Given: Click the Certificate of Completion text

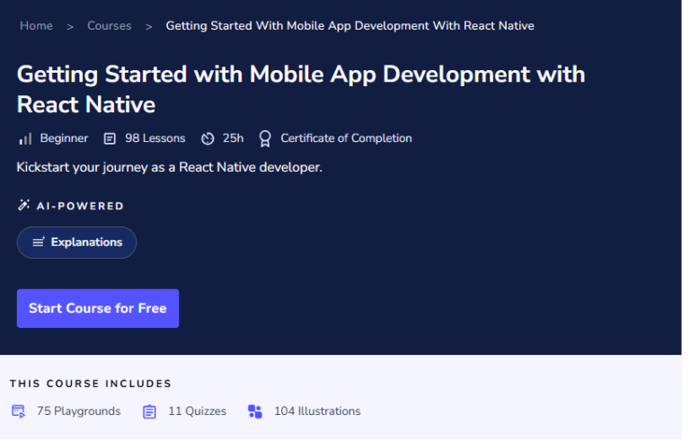Looking at the screenshot, I should 346,138.
